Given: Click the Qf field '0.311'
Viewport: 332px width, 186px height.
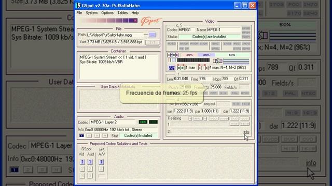Looking at the screenshot, I should coord(244,79).
